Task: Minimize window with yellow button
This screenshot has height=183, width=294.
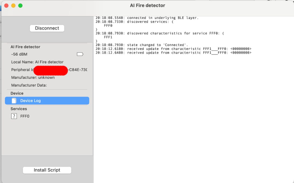Action: coord(13,6)
